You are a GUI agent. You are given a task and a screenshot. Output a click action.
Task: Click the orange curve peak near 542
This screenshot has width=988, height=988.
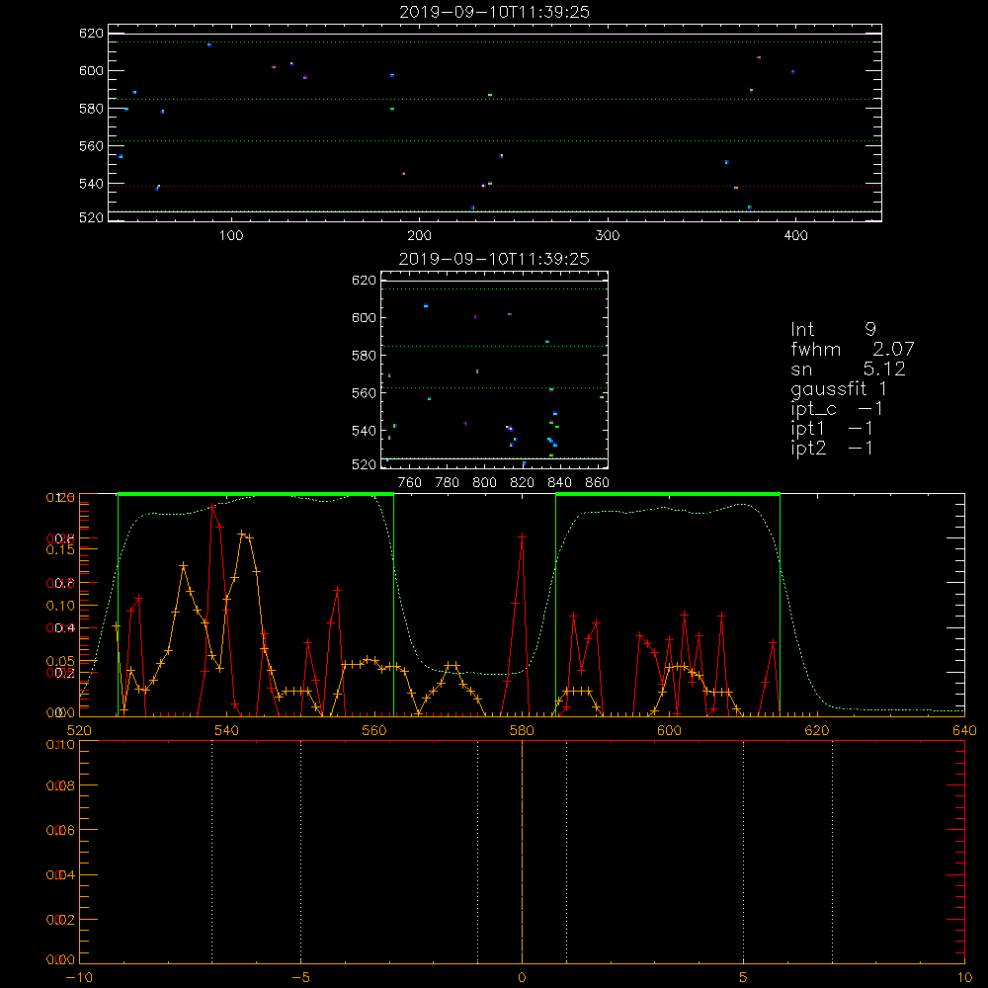point(242,534)
